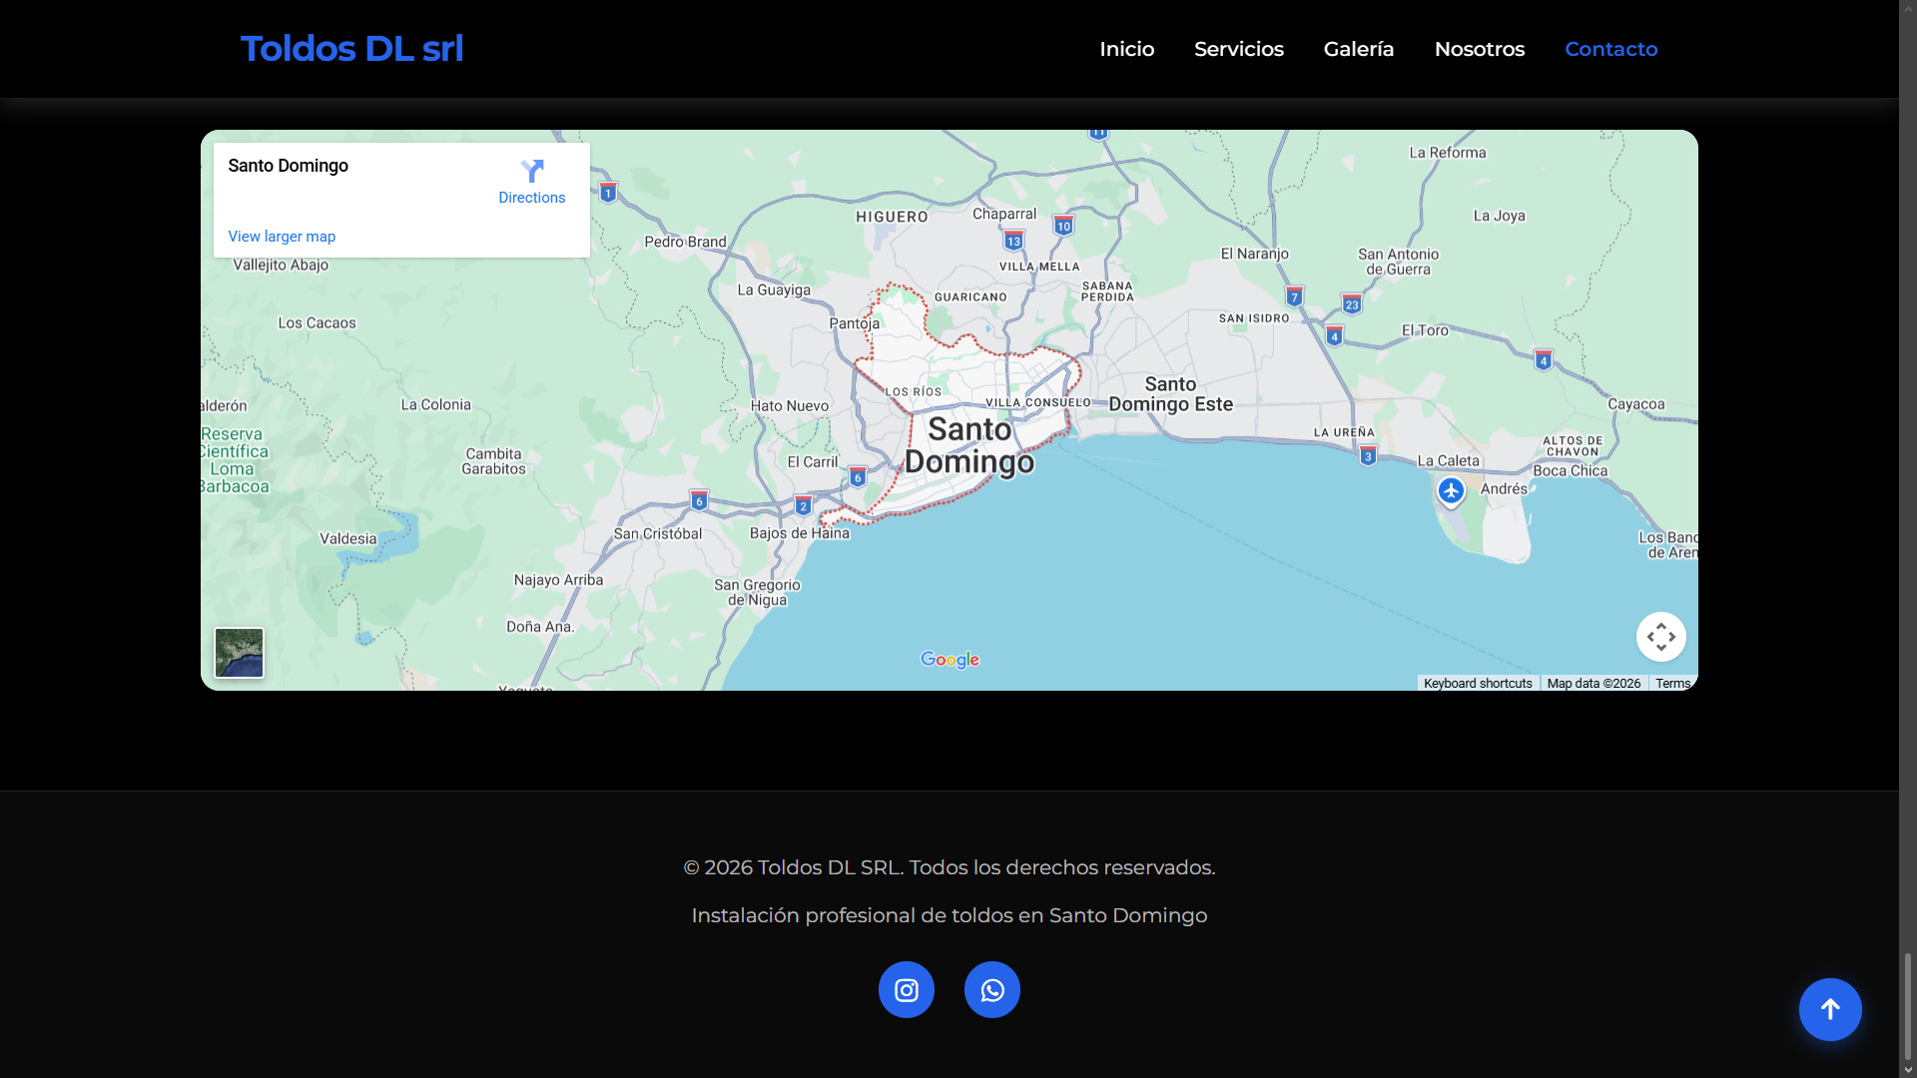The image size is (1917, 1078).
Task: Open map Keyboard shortcuts button
Action: (1477, 684)
